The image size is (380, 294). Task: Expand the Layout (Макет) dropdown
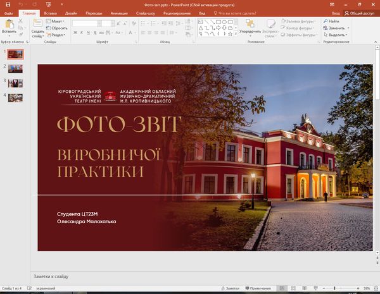click(x=58, y=21)
